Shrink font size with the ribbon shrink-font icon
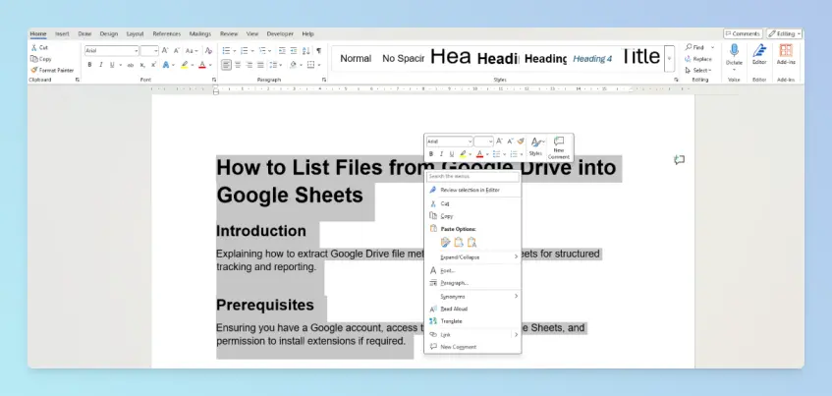 click(x=177, y=51)
